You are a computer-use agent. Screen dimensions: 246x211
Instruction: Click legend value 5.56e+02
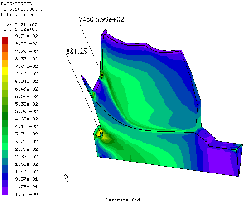pos(26,104)
